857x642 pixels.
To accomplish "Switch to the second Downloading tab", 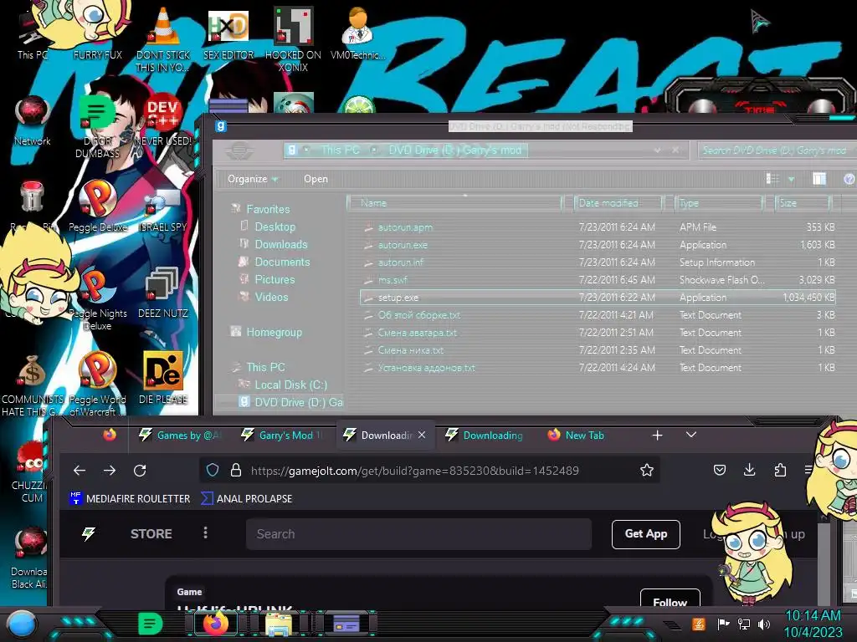I will tap(485, 435).
